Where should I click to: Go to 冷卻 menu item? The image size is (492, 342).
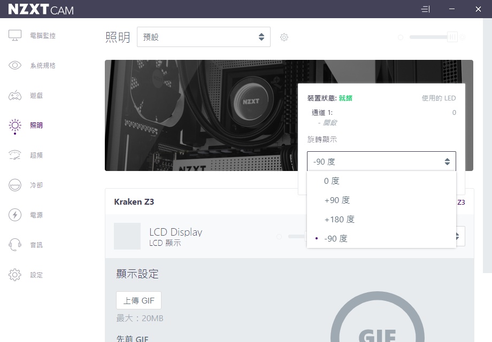(36, 185)
